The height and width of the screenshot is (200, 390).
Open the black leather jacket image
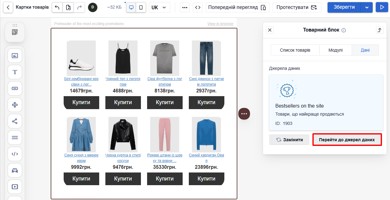click(x=123, y=134)
